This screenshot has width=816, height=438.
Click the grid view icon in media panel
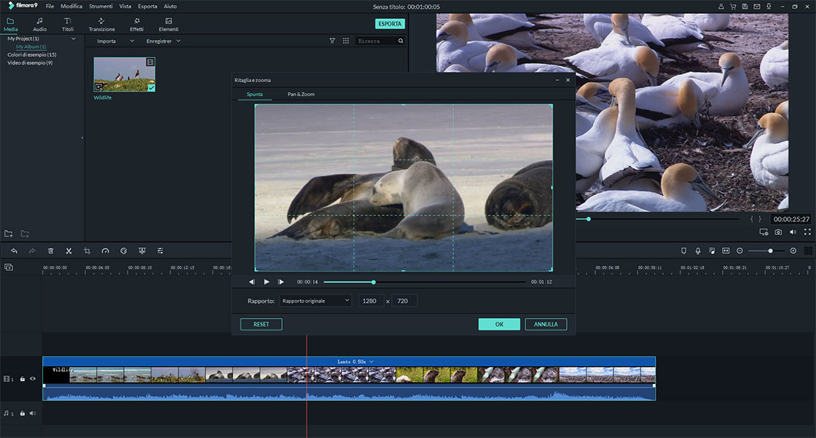tap(346, 41)
